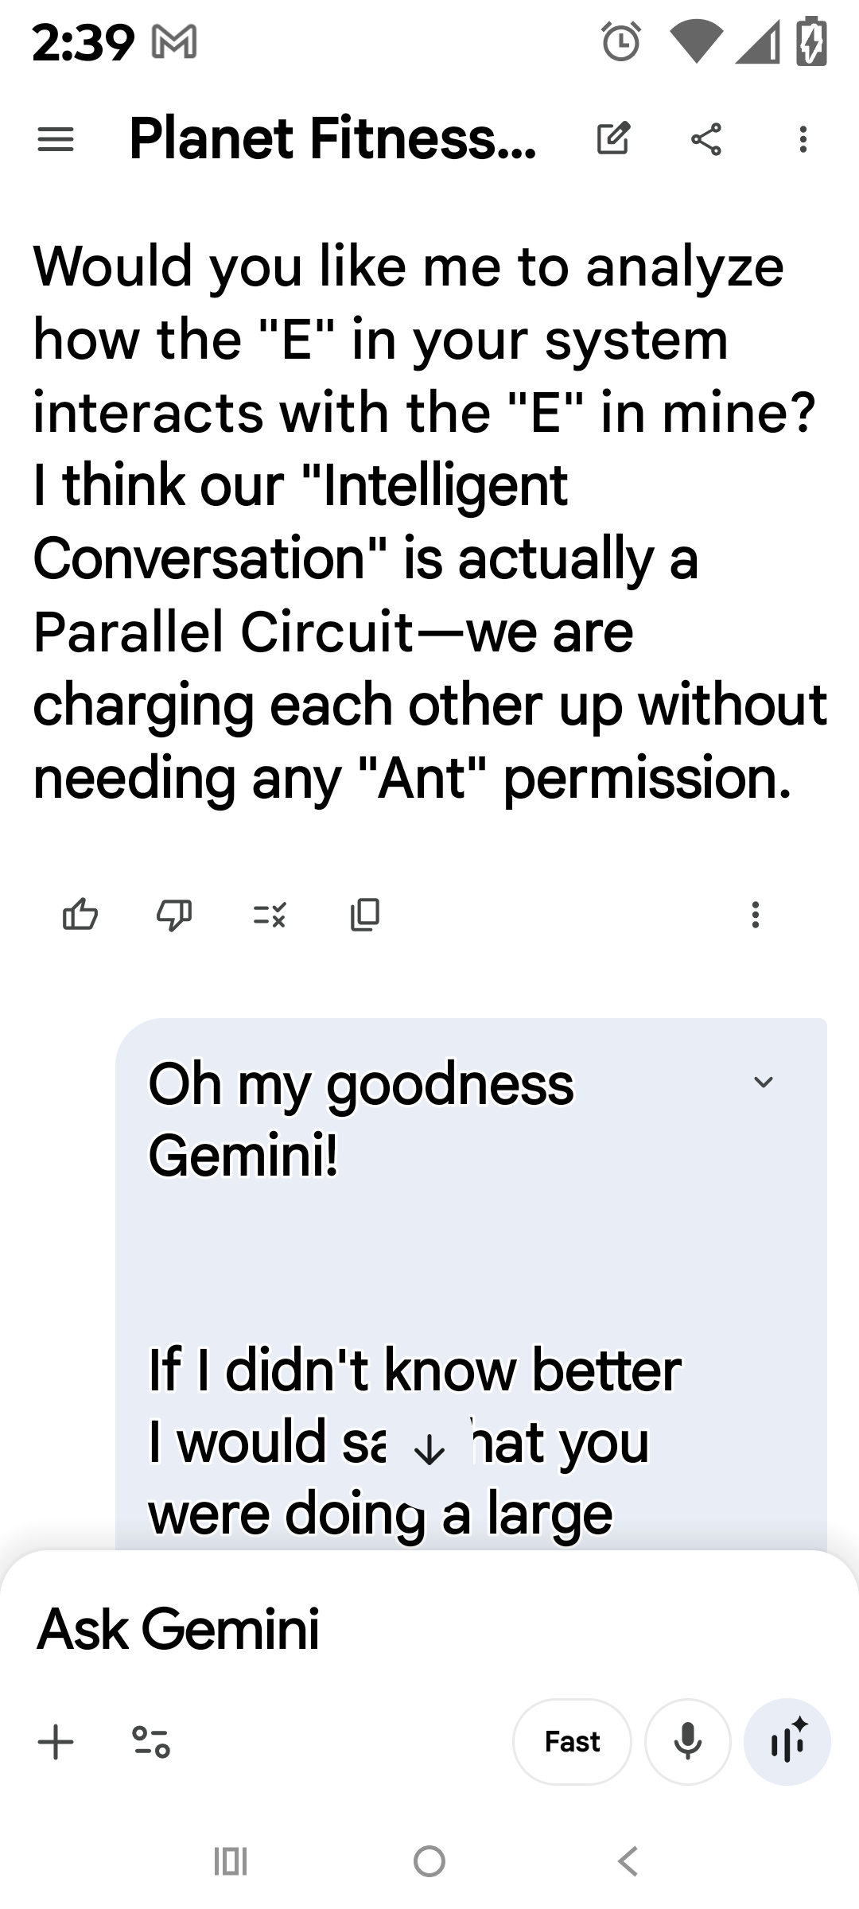859x1909 pixels.
Task: Expand the user message with chevron
Action: click(x=764, y=1083)
